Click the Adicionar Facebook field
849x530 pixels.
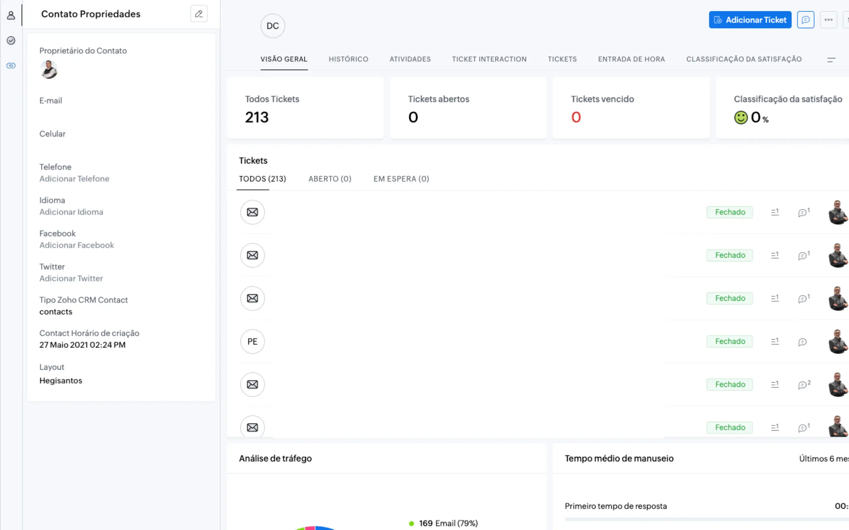click(77, 245)
